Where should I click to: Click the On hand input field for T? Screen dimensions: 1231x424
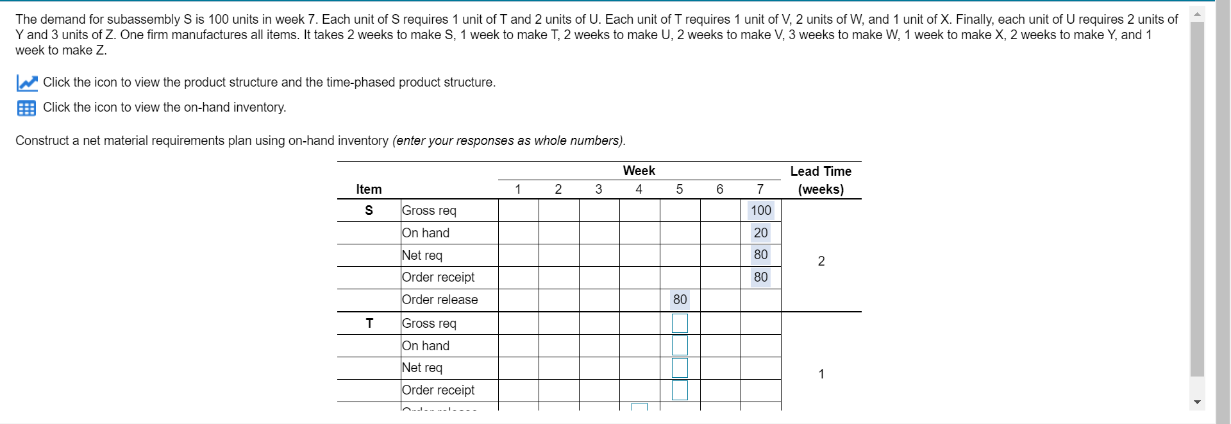[x=680, y=345]
